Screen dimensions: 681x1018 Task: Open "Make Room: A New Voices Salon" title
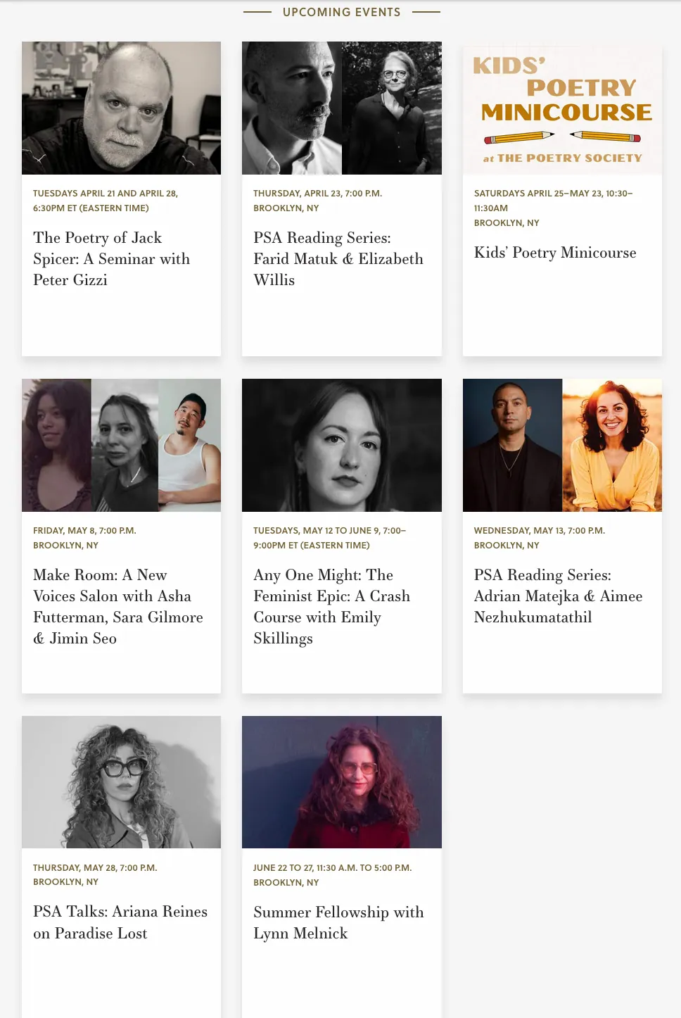tap(117, 606)
